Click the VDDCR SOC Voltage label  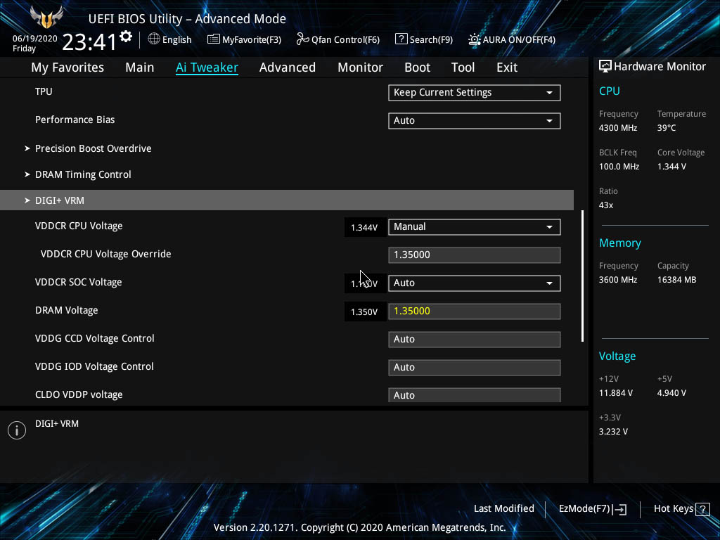pyautogui.click(x=79, y=283)
